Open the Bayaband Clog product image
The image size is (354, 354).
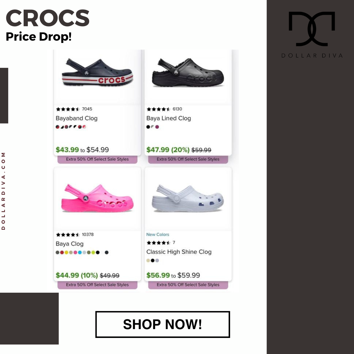(x=97, y=73)
